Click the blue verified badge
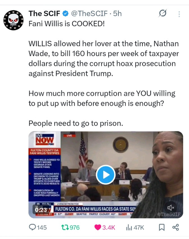The width and height of the screenshot is (189, 239). click(65, 14)
